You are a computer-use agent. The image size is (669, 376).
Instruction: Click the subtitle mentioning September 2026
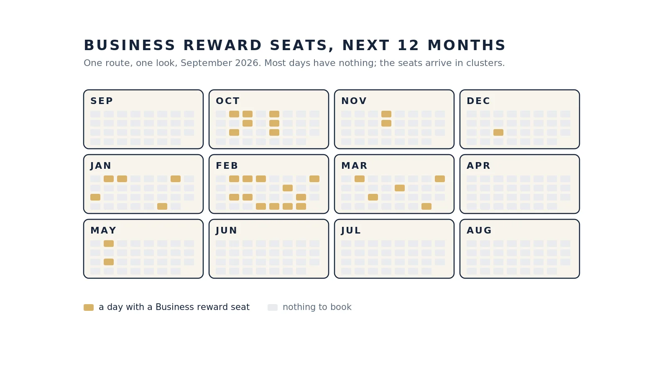(x=294, y=63)
